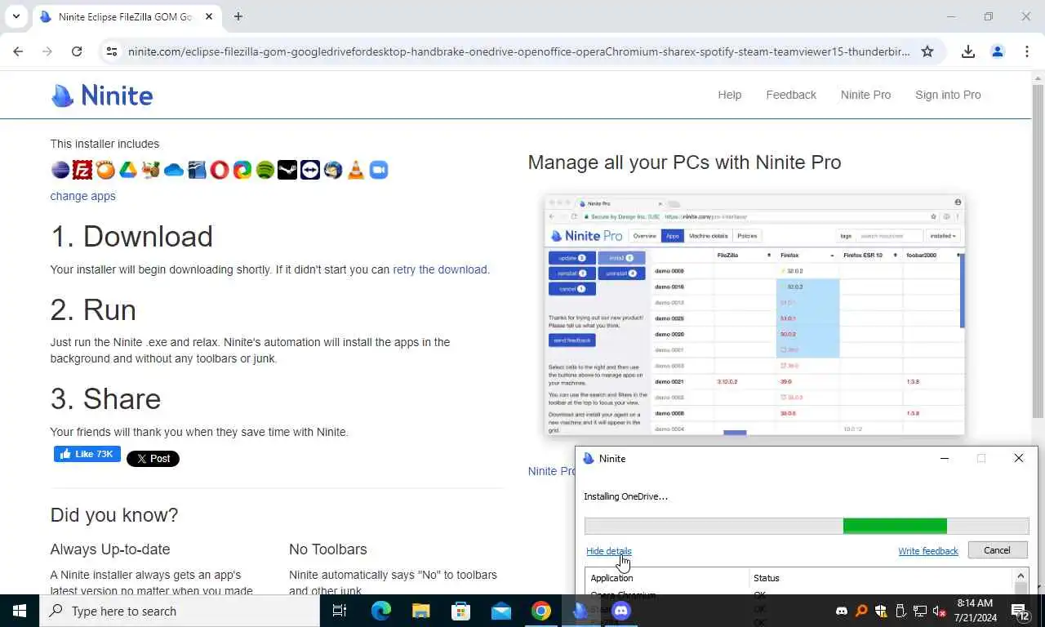Click the FileZilla icon in installer list
The height and width of the screenshot is (627, 1045).
point(82,170)
